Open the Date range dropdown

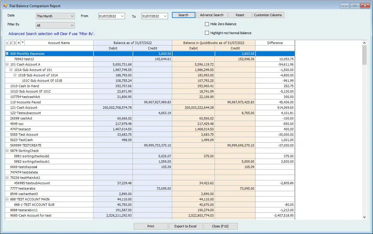[x=72, y=16]
